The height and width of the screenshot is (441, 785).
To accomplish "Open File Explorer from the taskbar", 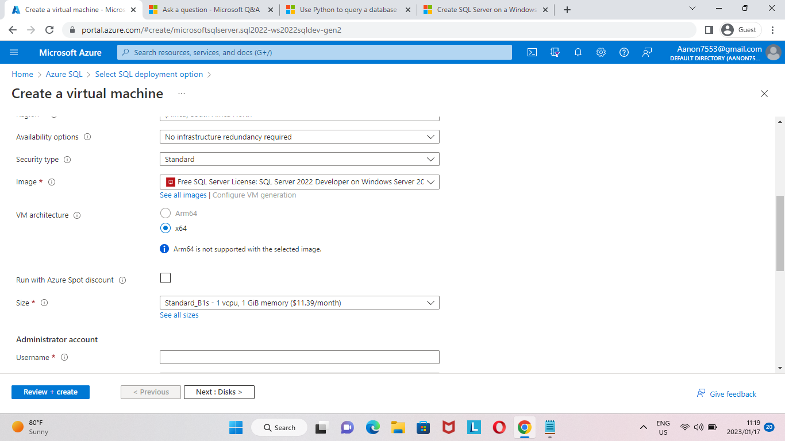I will click(x=398, y=427).
